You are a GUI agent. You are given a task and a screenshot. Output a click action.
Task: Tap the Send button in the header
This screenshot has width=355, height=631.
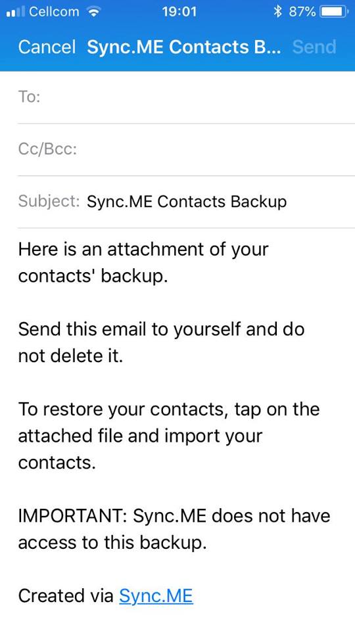pyautogui.click(x=314, y=47)
